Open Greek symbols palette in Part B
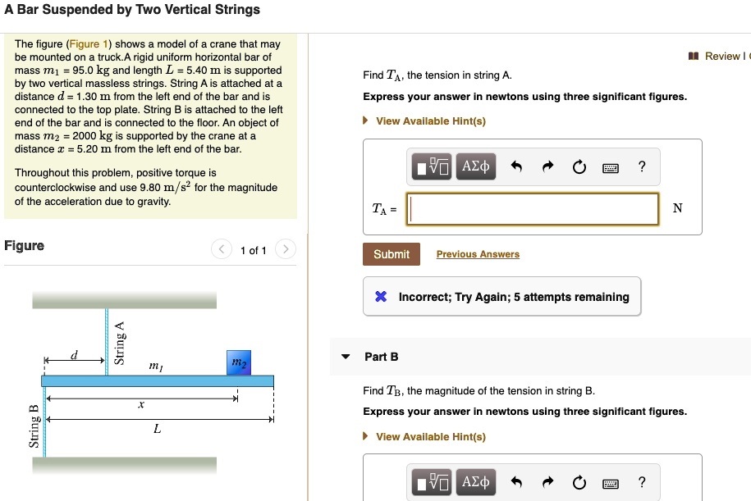Screen dimensions: 751x501 (475, 482)
